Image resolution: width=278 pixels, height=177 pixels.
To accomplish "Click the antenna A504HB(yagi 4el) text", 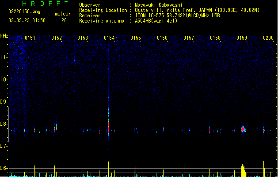I will 156,21.
